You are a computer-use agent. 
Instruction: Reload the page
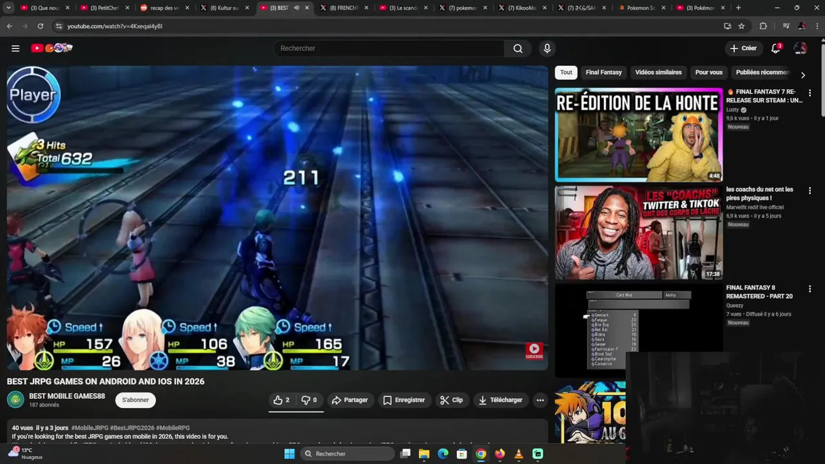[40, 26]
